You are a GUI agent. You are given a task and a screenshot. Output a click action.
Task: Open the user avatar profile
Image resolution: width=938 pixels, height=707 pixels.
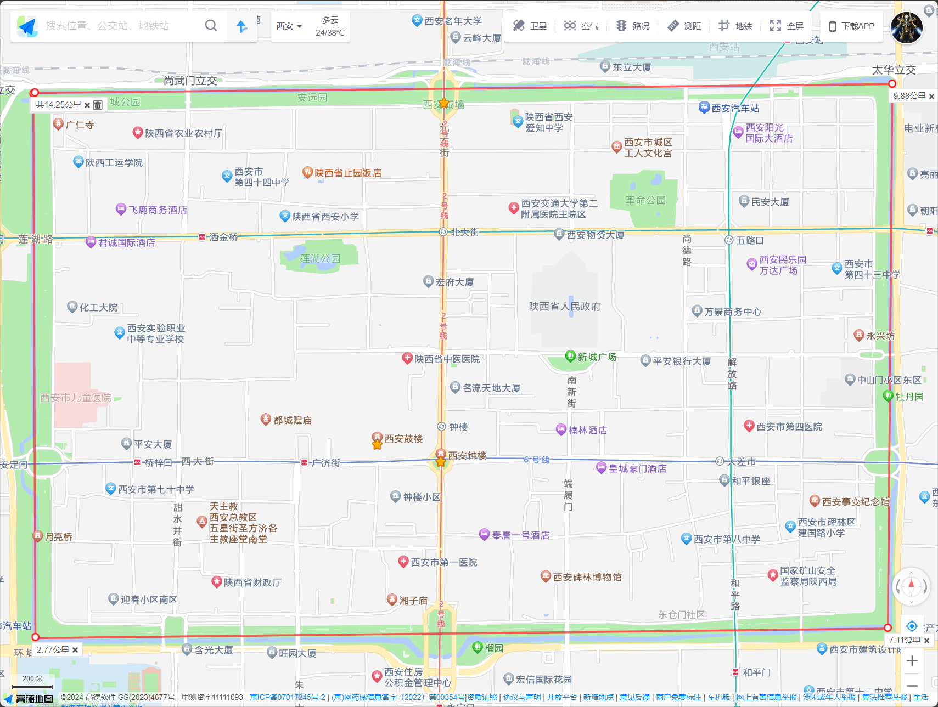click(x=906, y=27)
